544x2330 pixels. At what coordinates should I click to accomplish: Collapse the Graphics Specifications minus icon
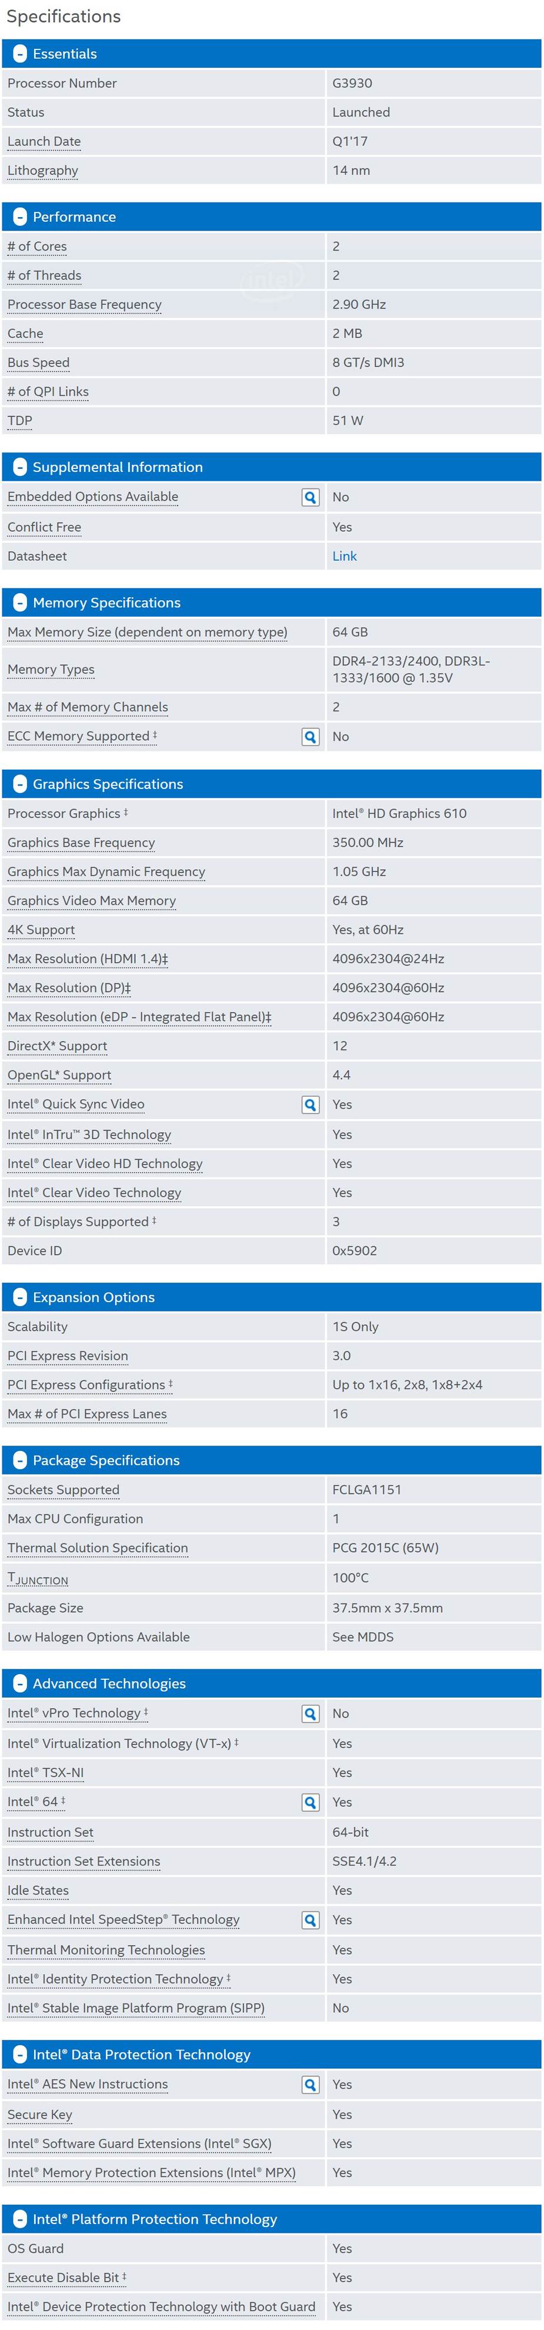point(20,784)
